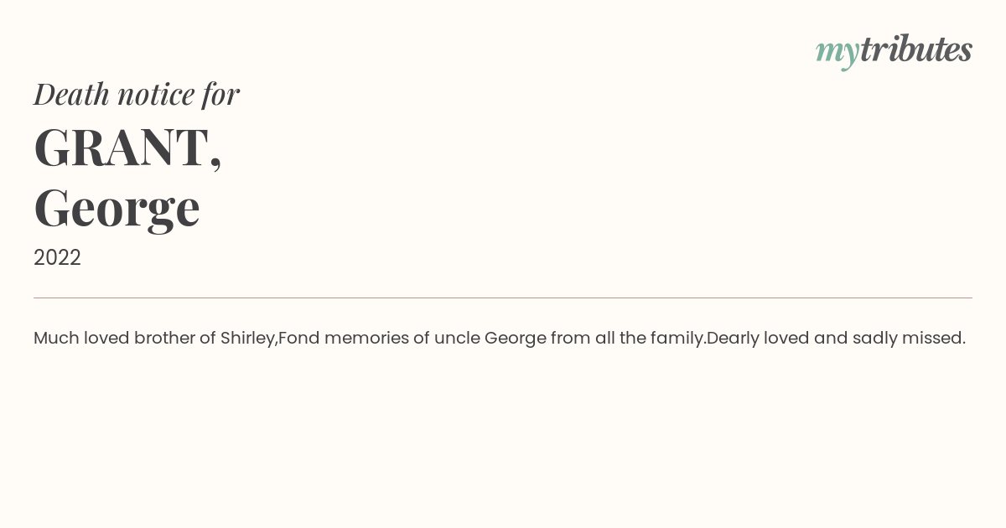The image size is (1006, 528).
Task: Click the surname "GRANT," heading
Action: [x=127, y=148]
